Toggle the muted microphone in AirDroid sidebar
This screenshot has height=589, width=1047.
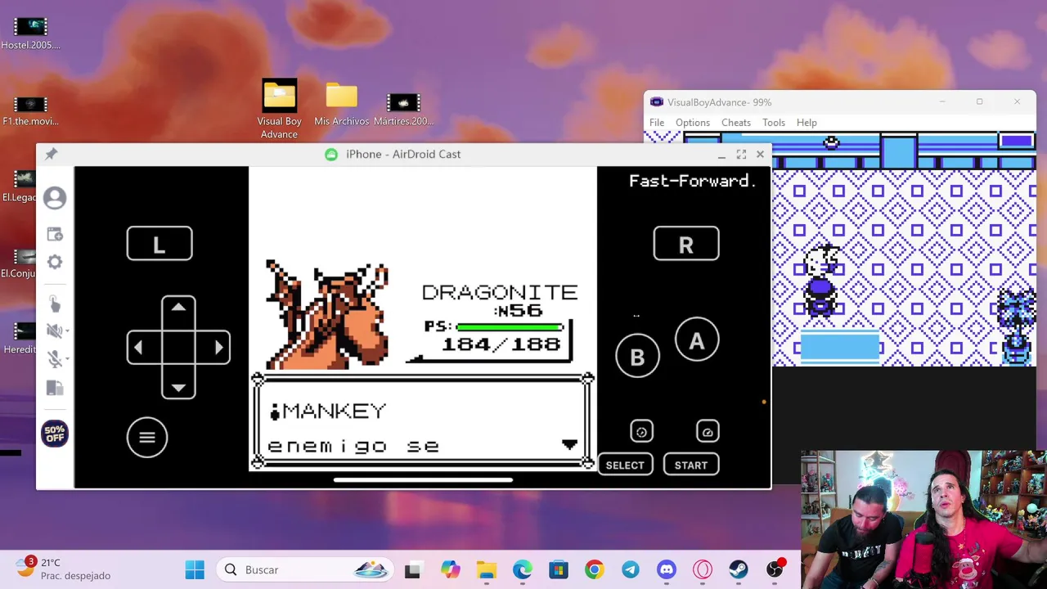53,359
